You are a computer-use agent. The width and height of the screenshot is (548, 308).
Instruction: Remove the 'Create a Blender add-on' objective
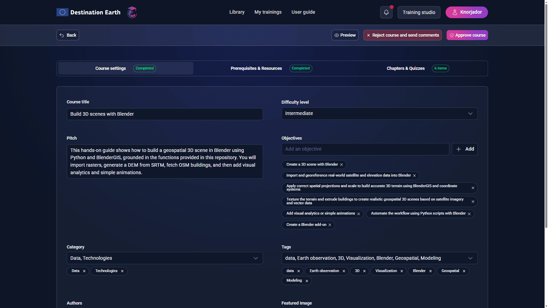[x=330, y=225]
